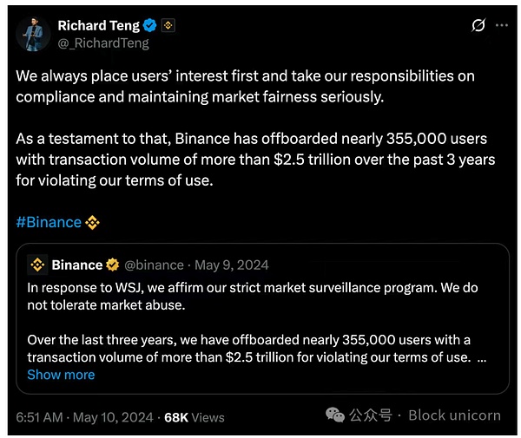Open the three-dot more options menu
521x438 pixels.
coord(501,25)
